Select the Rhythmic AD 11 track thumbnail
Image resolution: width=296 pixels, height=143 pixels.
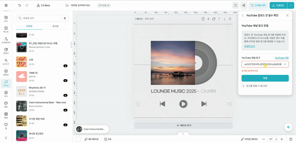click(21, 91)
